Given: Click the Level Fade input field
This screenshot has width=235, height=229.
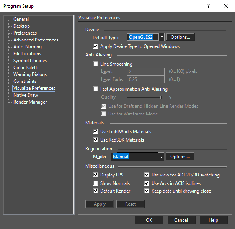Looking at the screenshot, I should [x=145, y=79].
